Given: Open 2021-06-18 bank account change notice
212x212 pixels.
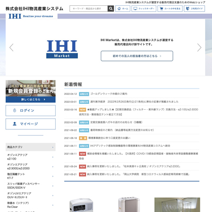Looking at the screenshot, I should pos(109,138).
